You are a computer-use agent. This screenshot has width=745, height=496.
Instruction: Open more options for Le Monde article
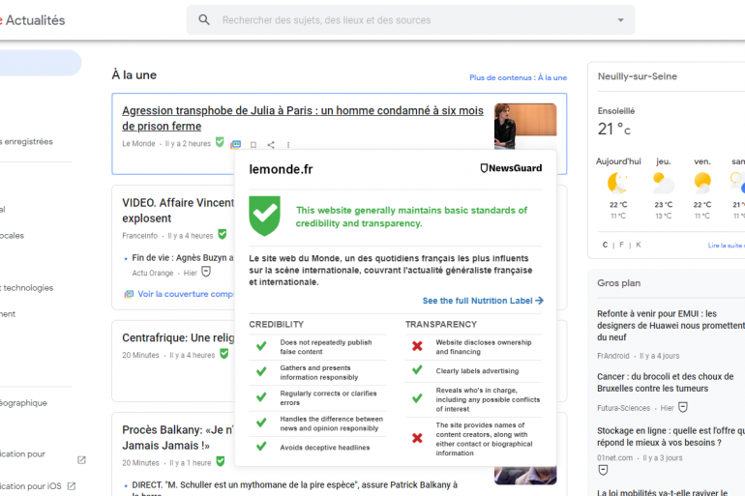287,145
